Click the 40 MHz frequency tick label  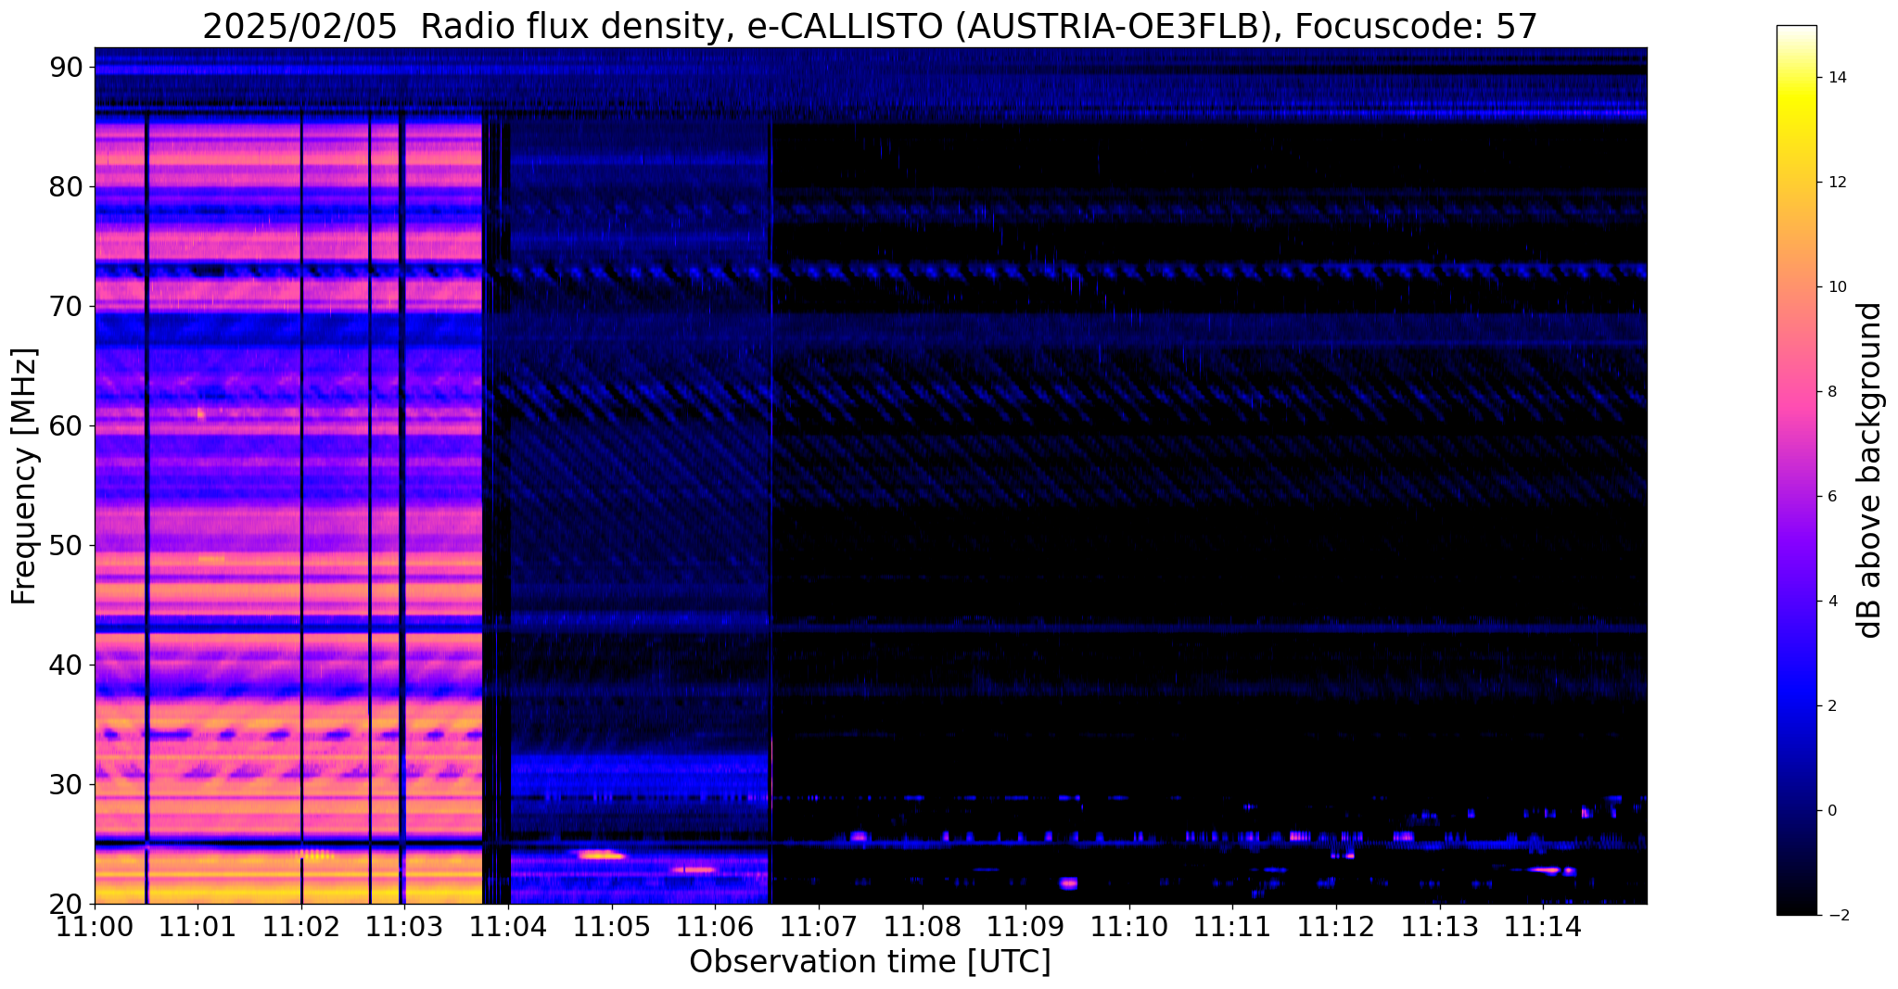67,665
